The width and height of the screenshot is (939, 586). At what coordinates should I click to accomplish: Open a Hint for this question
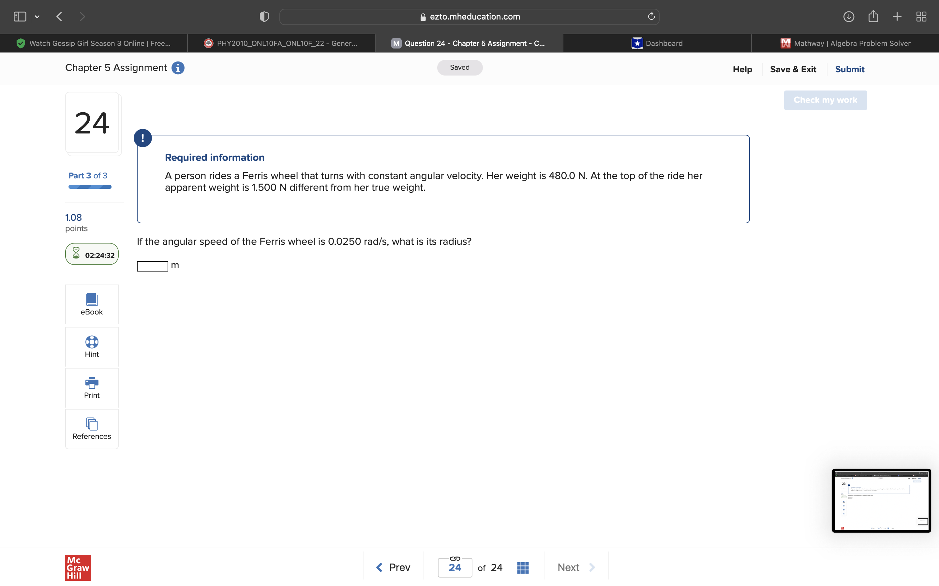point(92,347)
